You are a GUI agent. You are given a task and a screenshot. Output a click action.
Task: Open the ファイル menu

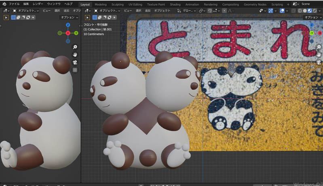pyautogui.click(x=14, y=4)
